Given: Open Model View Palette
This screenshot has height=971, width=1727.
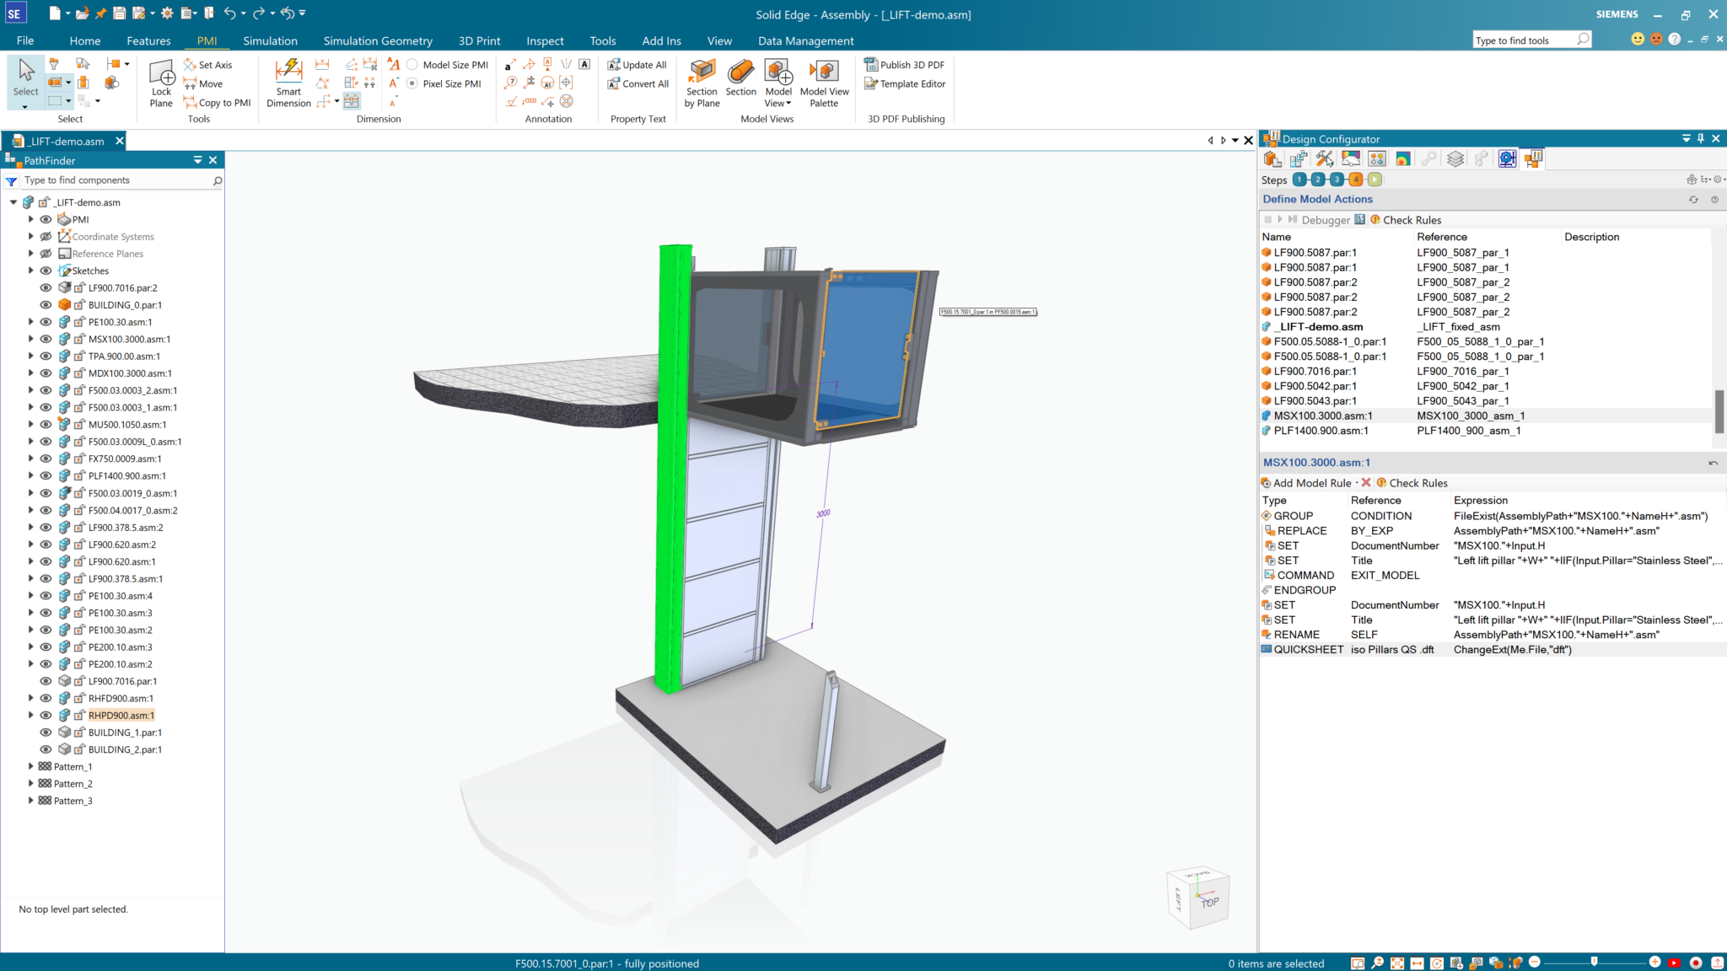Looking at the screenshot, I should click(x=824, y=83).
